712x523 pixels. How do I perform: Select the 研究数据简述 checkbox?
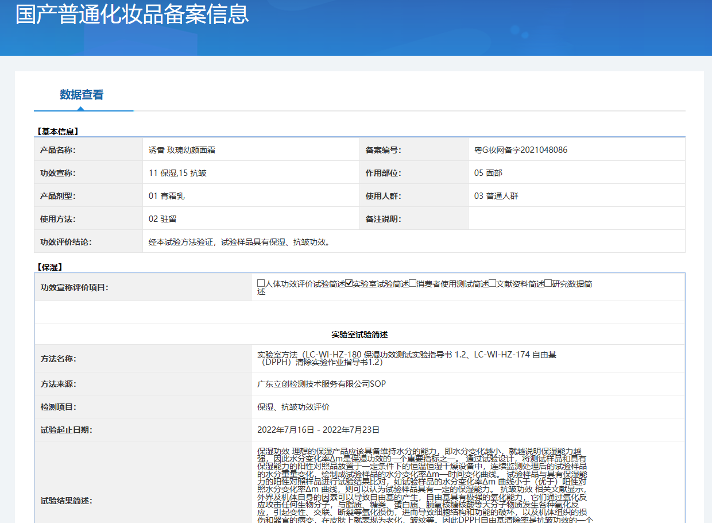tap(548, 283)
